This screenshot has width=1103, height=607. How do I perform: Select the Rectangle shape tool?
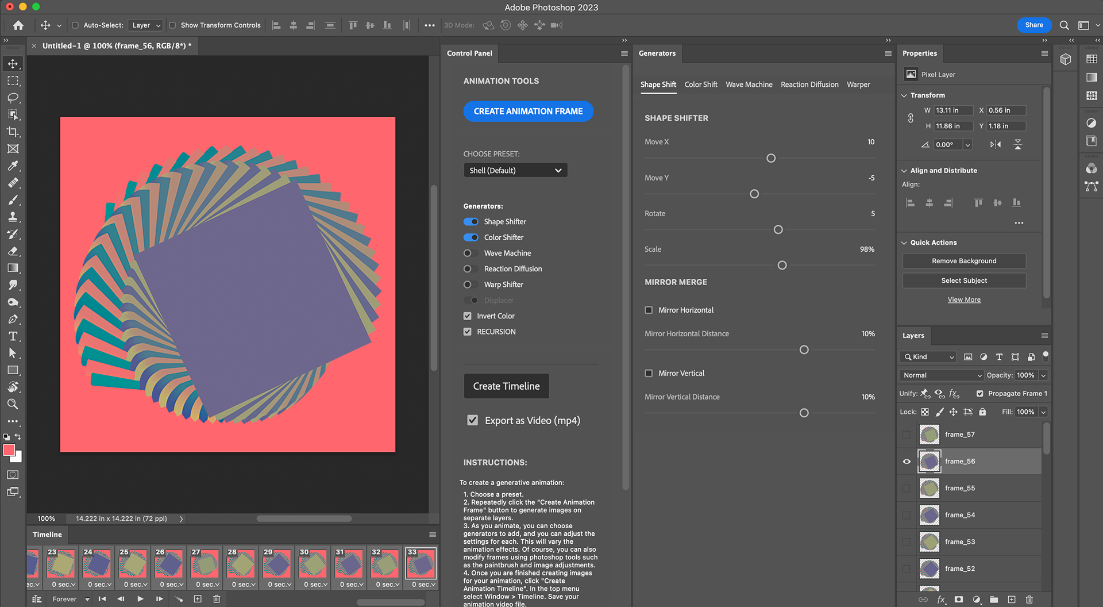pos(13,370)
